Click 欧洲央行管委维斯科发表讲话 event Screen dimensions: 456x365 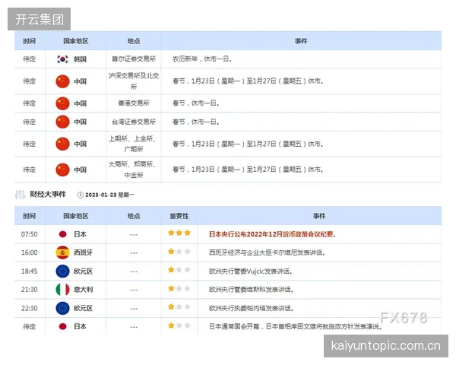[x=252, y=290]
